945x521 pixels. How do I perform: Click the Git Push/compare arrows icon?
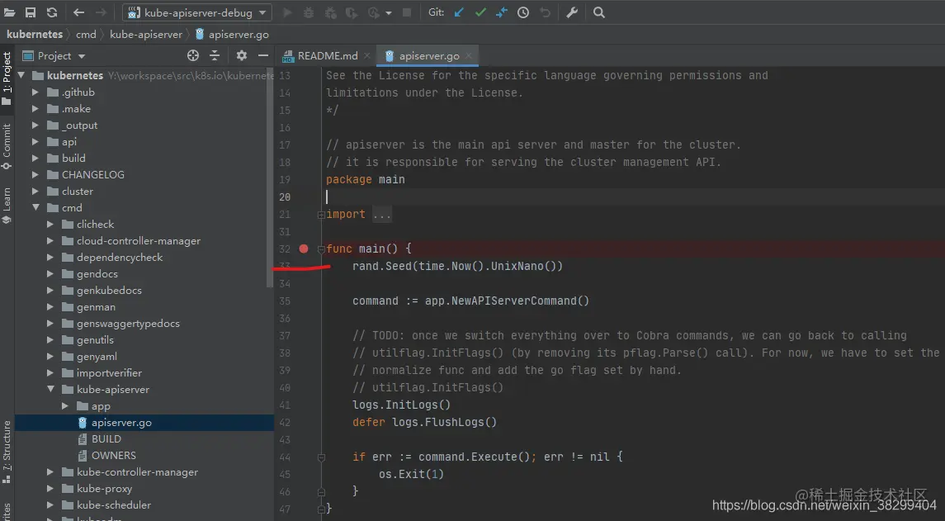[x=502, y=12]
